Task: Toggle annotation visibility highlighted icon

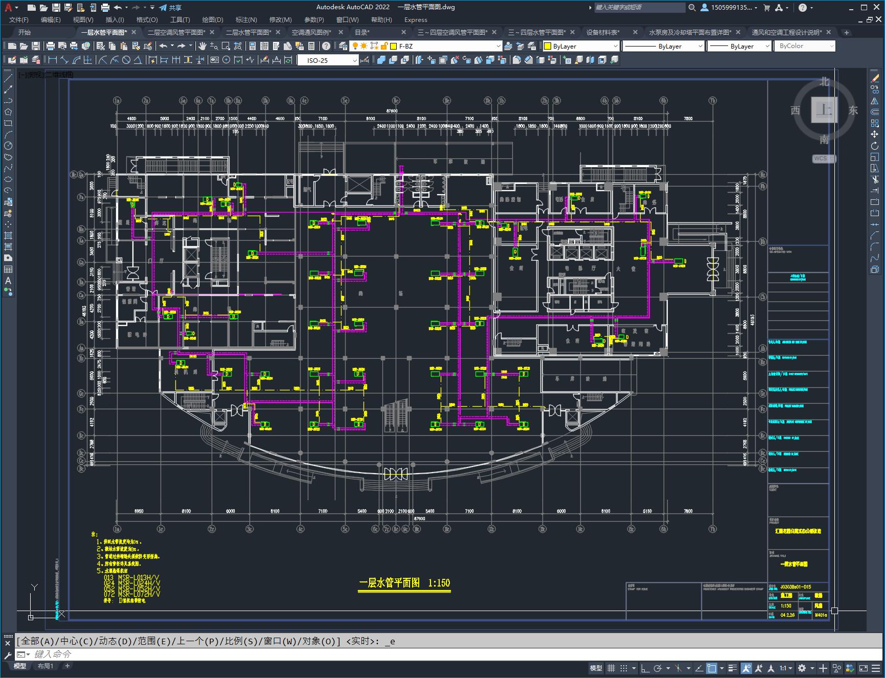Action: tap(746, 668)
